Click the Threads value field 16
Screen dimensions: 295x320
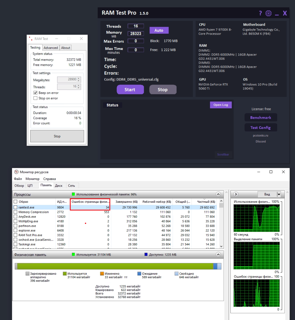point(136,26)
